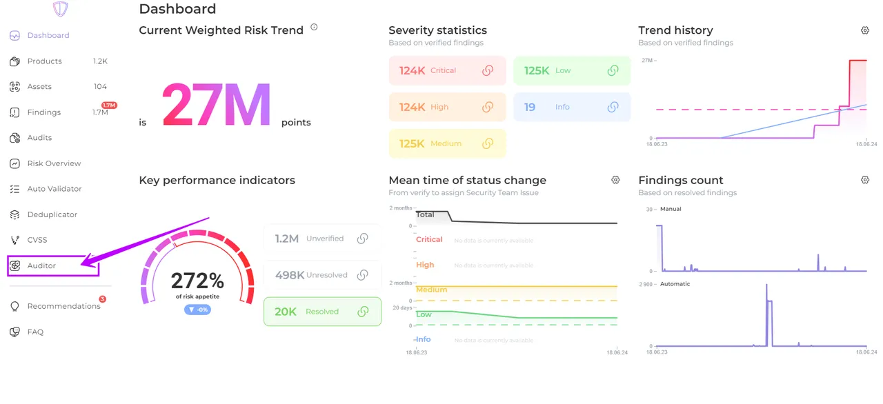Click the Unresolved 498K KPI card
The height and width of the screenshot is (404, 883).
tap(321, 275)
